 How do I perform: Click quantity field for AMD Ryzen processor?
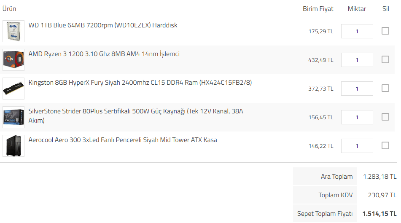pyautogui.click(x=357, y=60)
